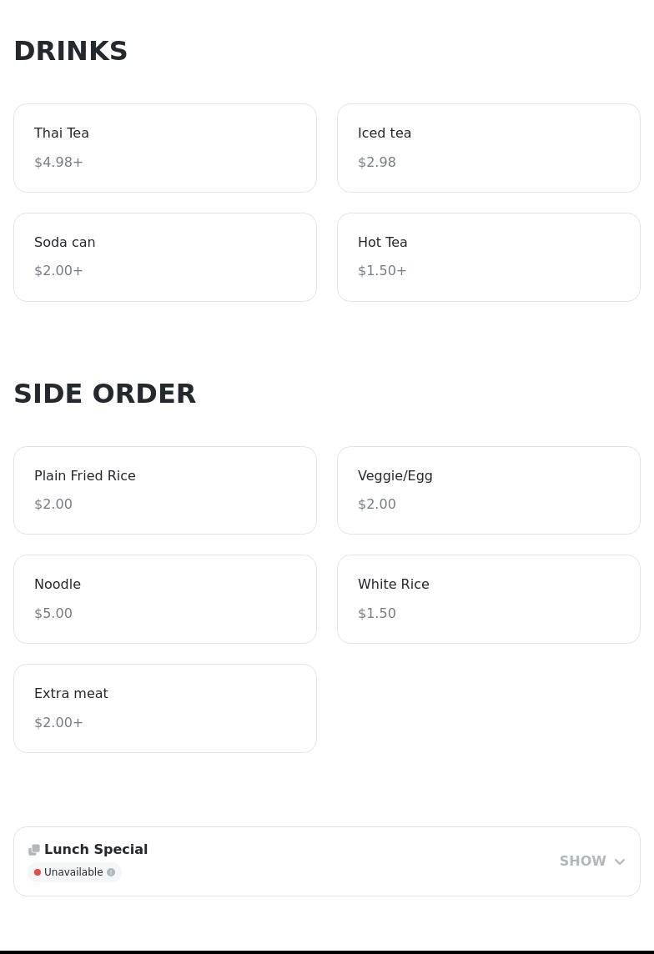Click the $4.98+ price on Thai Tea

pos(58,162)
